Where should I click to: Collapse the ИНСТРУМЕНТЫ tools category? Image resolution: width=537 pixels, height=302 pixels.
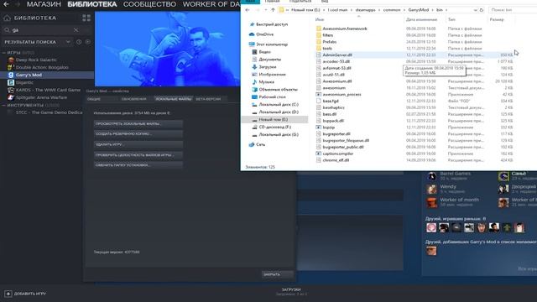tap(3, 105)
